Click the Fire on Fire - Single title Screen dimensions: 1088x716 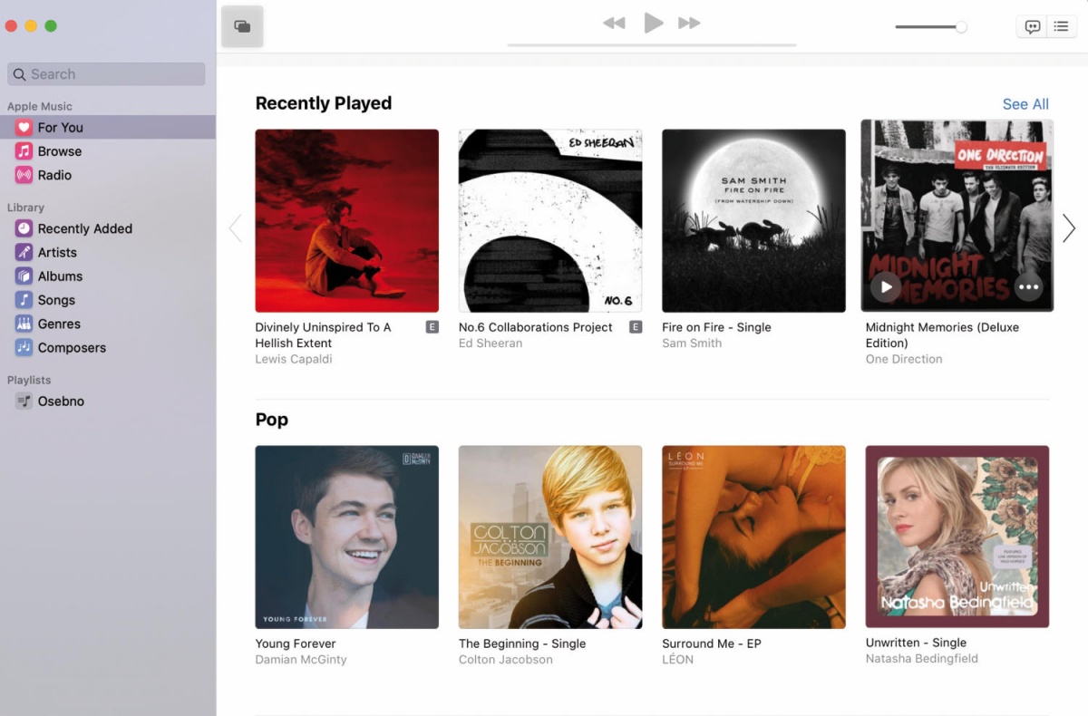[x=716, y=327]
